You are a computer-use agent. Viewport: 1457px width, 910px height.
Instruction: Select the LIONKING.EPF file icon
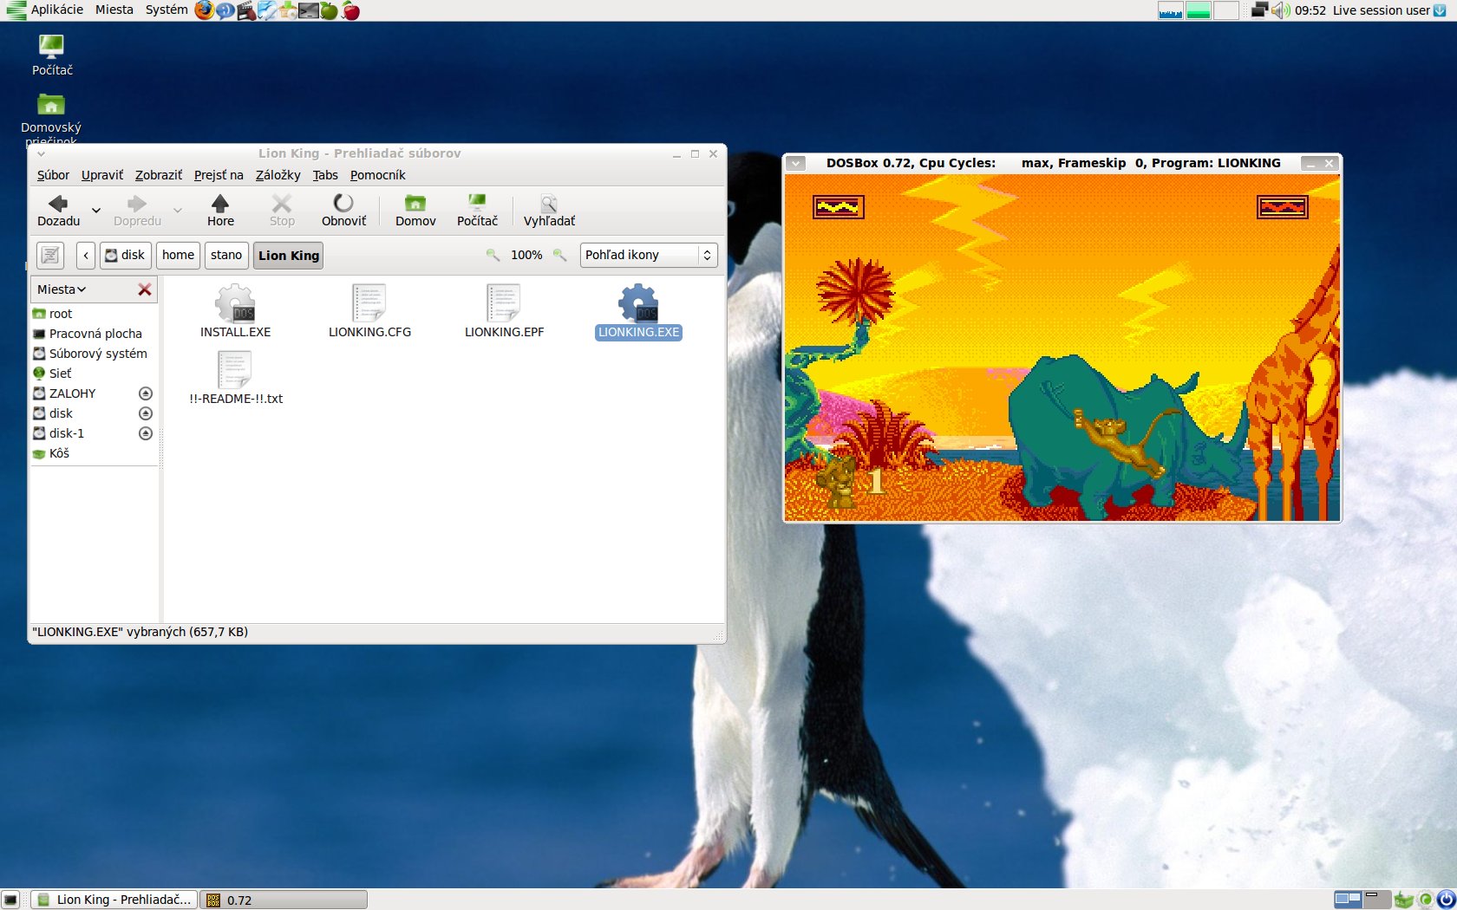click(x=504, y=303)
